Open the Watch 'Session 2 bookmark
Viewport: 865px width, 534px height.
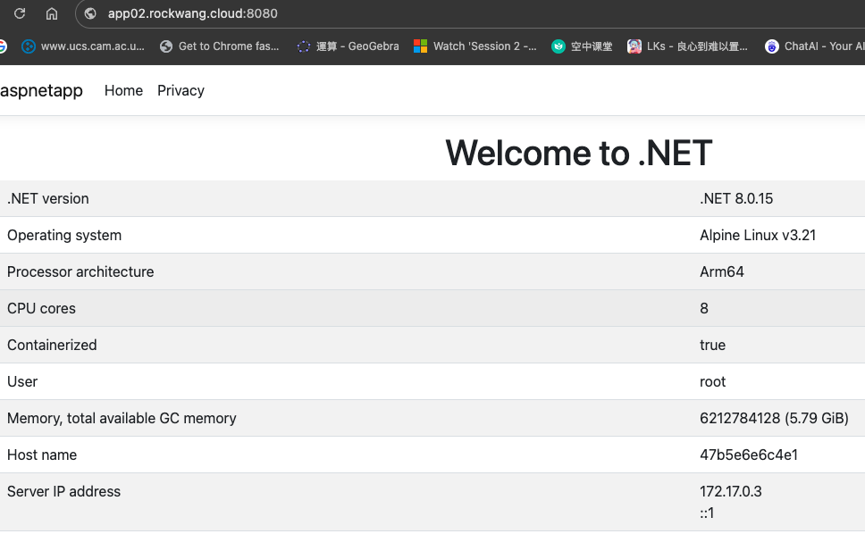(x=475, y=46)
